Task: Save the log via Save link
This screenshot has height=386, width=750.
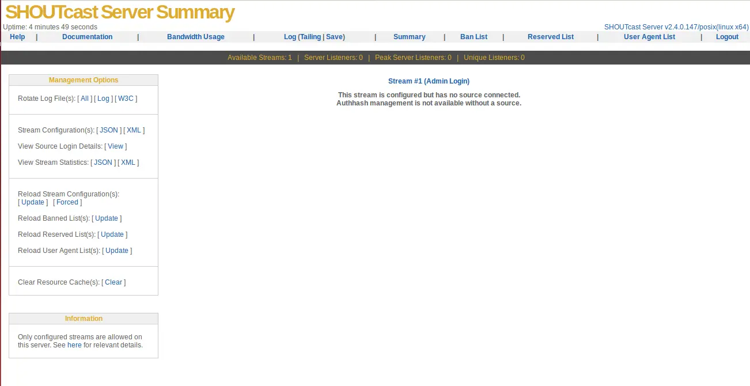Action: 334,37
